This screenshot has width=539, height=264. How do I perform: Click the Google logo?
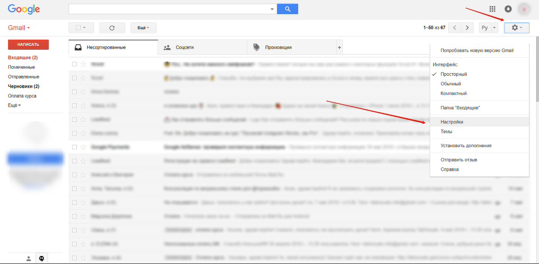[23, 9]
